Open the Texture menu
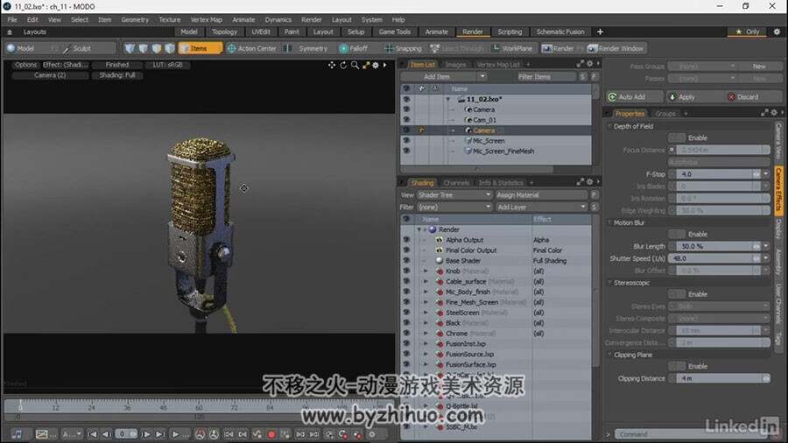Image resolution: width=788 pixels, height=443 pixels. click(x=169, y=19)
